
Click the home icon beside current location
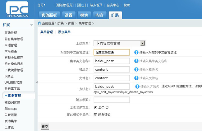click(x=39, y=23)
